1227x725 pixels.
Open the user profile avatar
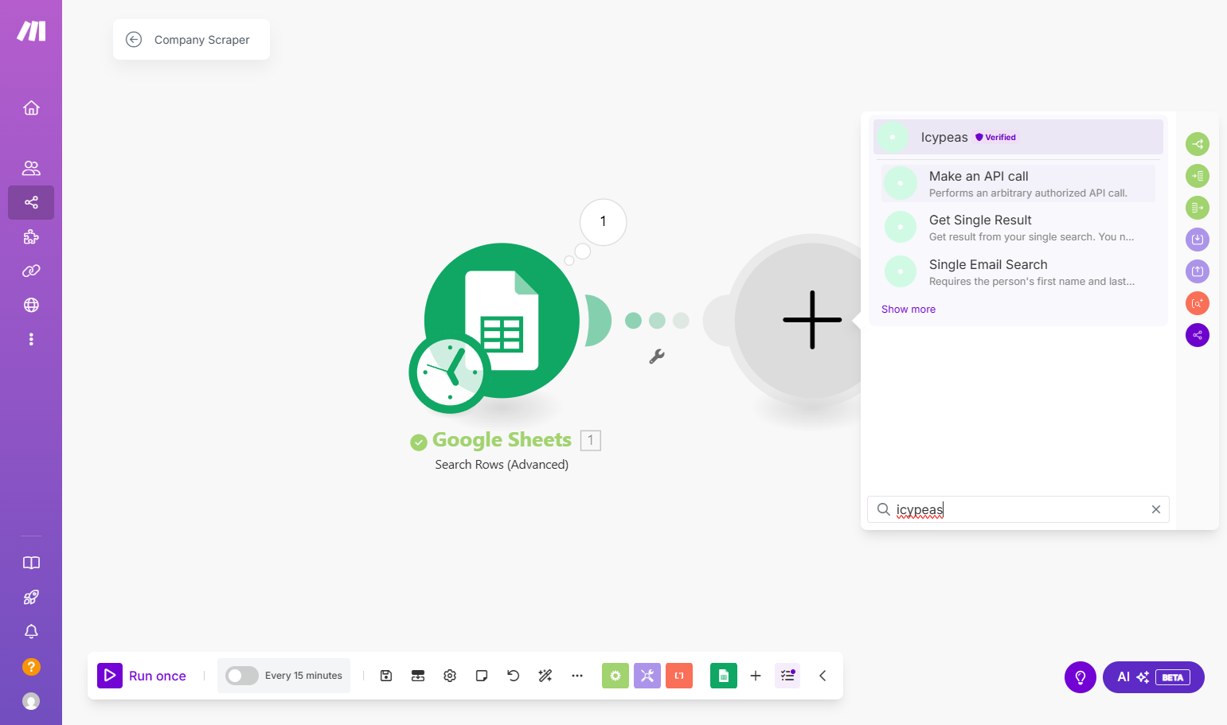point(31,700)
